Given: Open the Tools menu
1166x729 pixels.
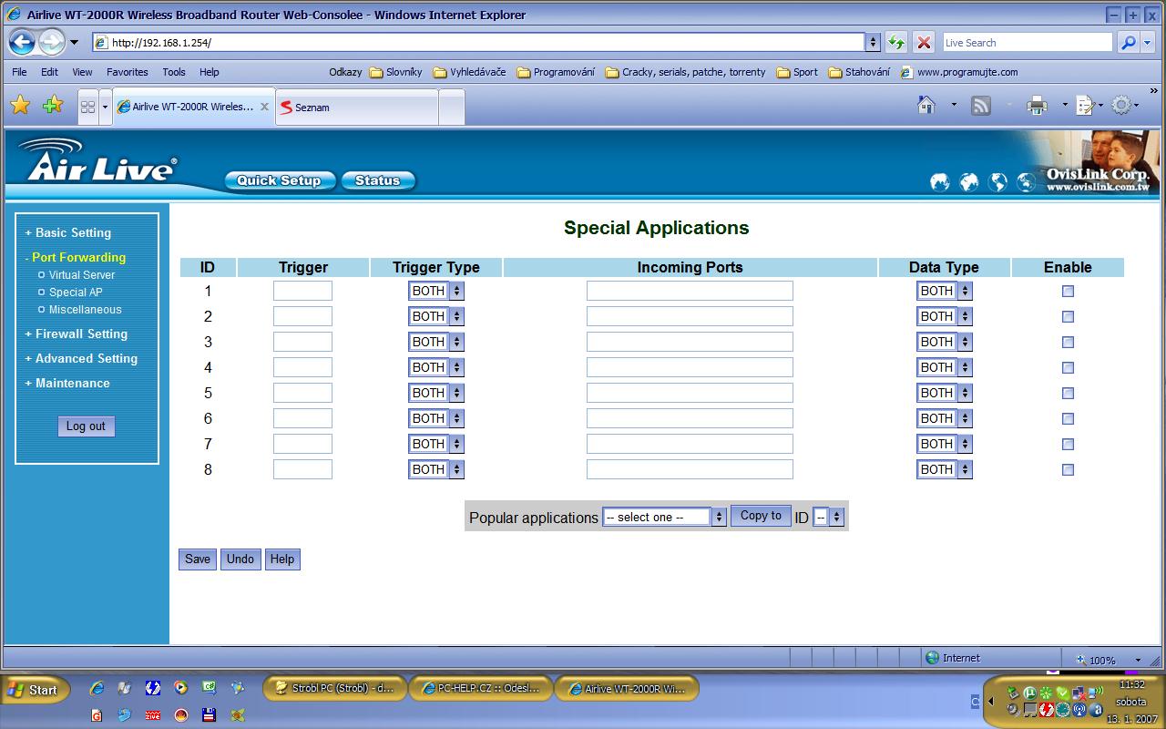Looking at the screenshot, I should tap(173, 72).
